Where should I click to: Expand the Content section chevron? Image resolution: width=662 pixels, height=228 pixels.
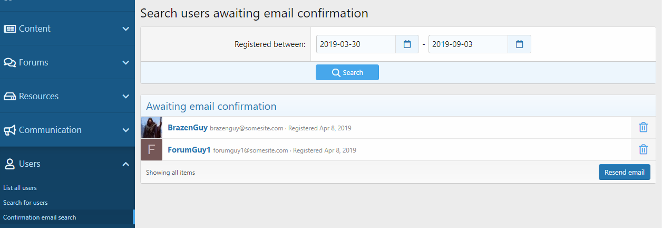coord(125,28)
